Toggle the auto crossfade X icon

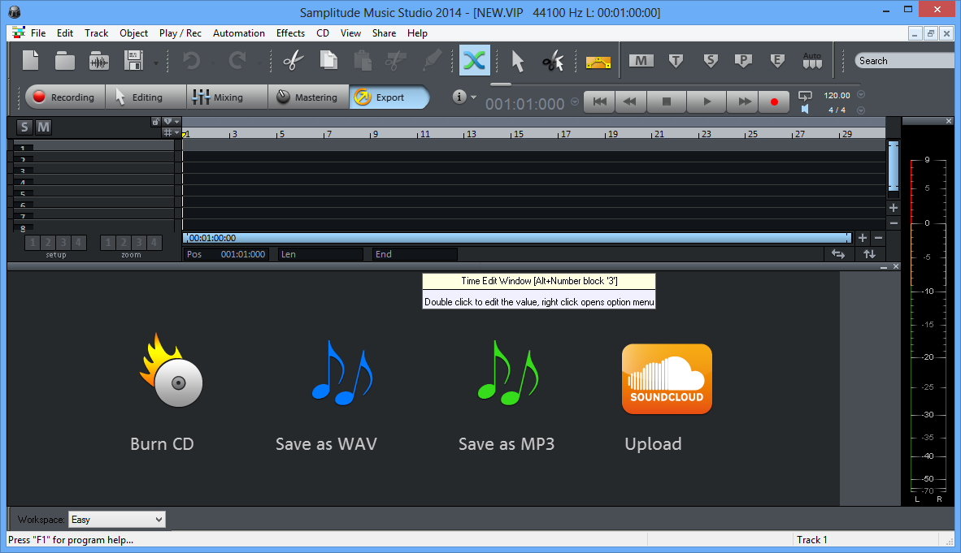(474, 60)
